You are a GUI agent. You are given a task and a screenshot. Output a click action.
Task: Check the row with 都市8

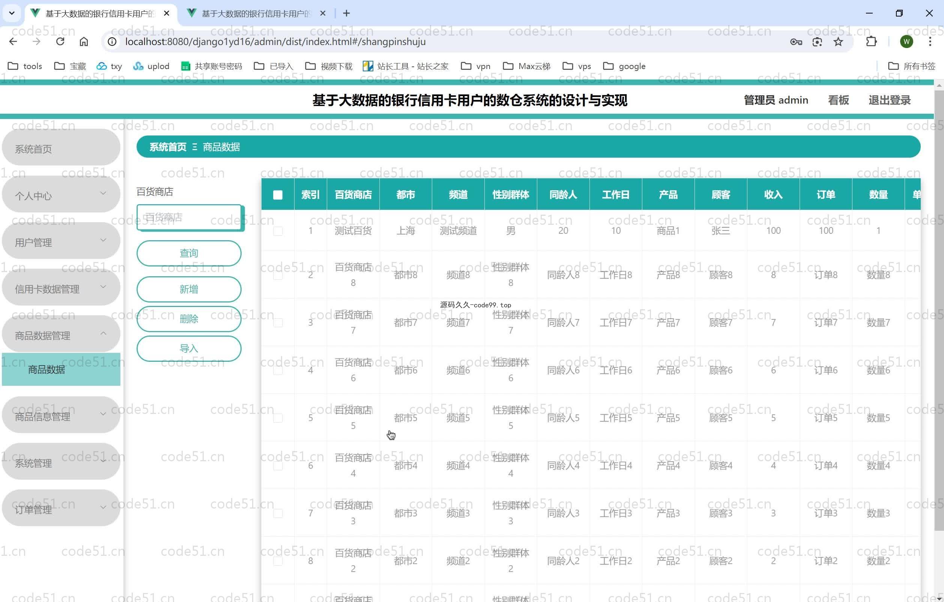point(278,275)
